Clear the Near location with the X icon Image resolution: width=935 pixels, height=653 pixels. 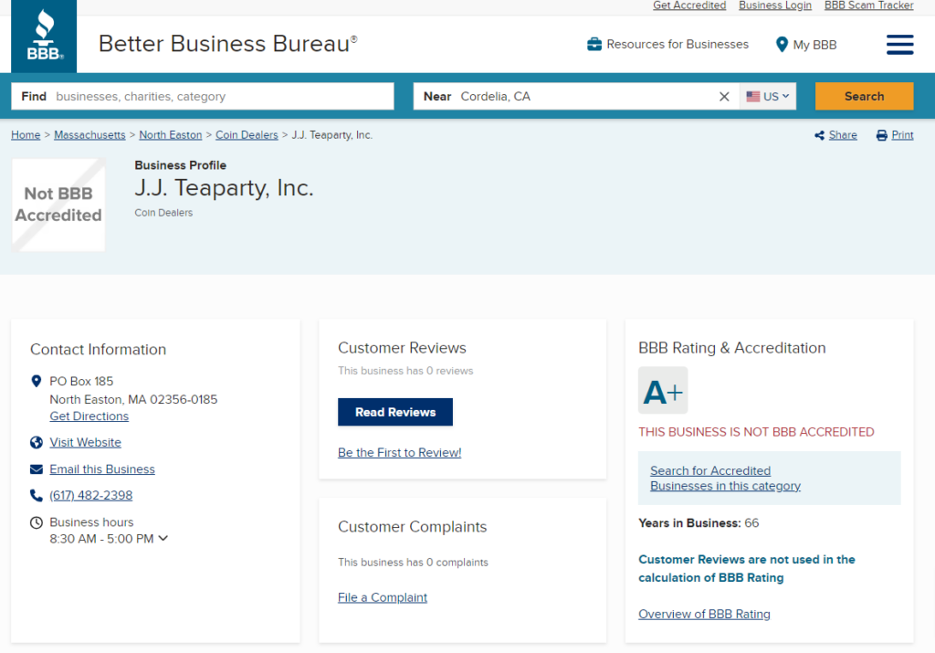[x=724, y=97]
